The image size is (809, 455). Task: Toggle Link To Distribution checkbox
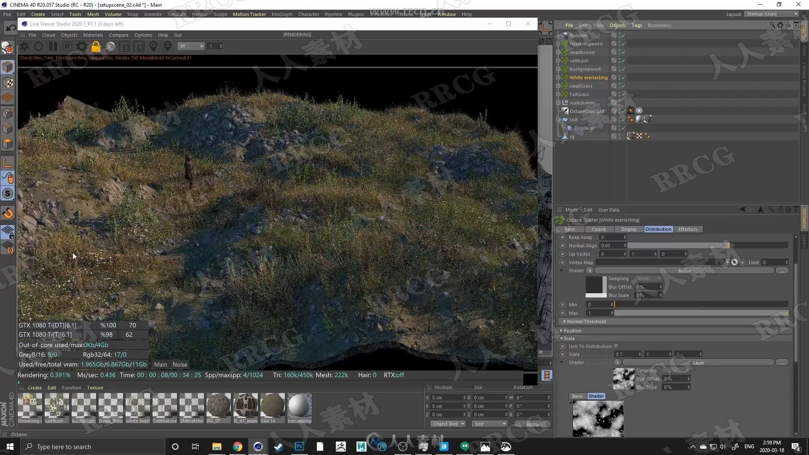pos(616,346)
